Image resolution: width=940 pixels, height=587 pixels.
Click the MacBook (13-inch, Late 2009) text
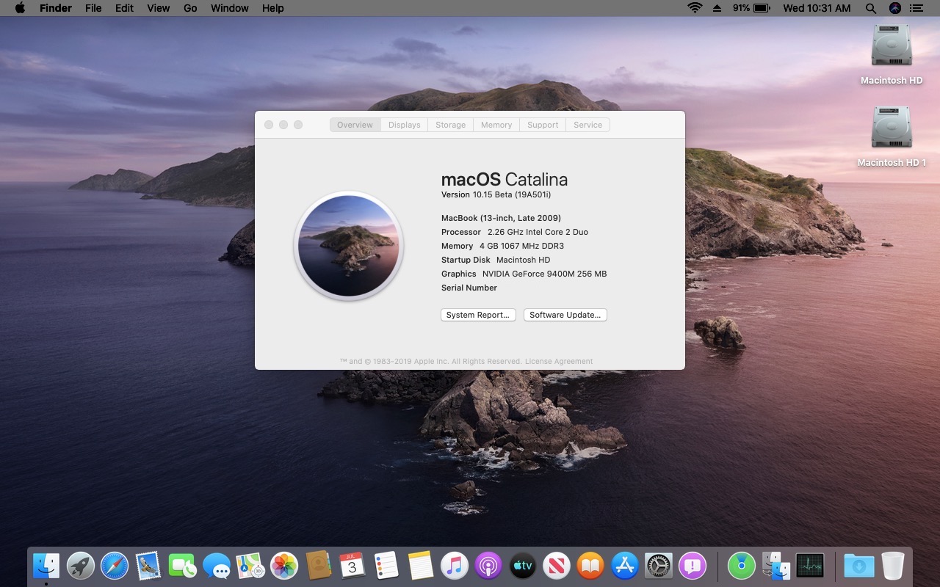501,218
